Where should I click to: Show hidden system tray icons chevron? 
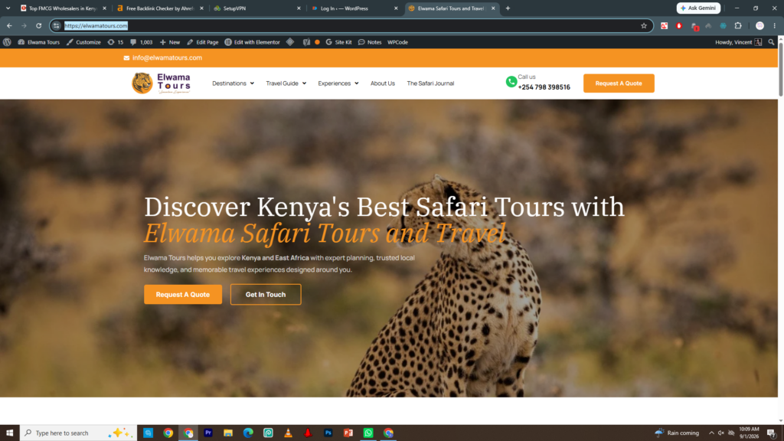point(711,433)
